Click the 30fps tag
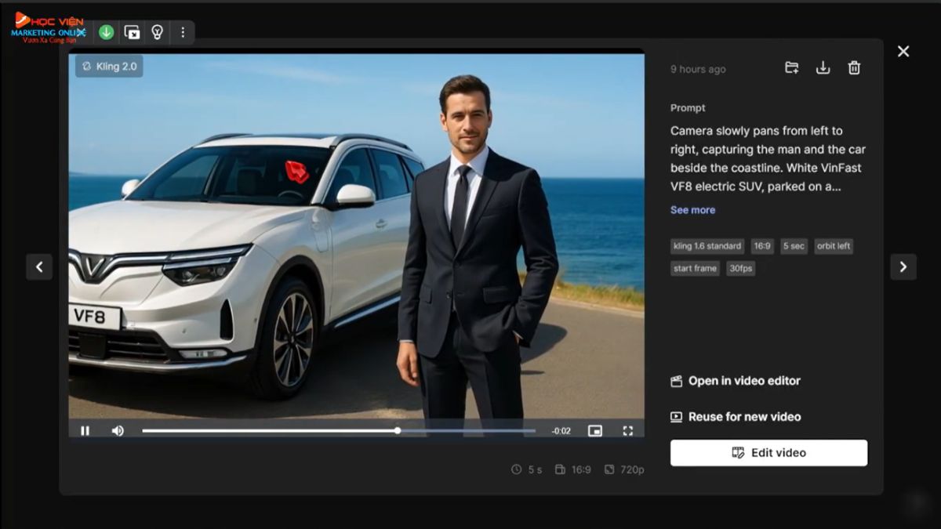 click(x=740, y=268)
